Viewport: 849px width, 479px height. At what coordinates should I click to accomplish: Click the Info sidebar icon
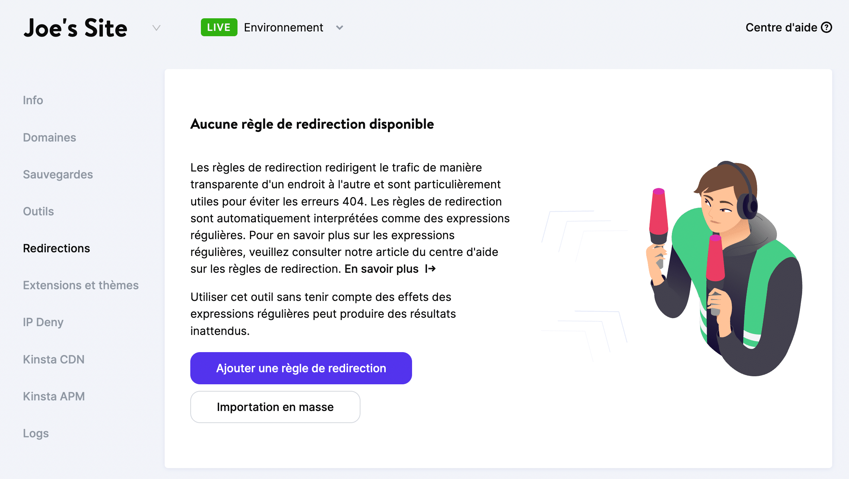click(x=33, y=100)
